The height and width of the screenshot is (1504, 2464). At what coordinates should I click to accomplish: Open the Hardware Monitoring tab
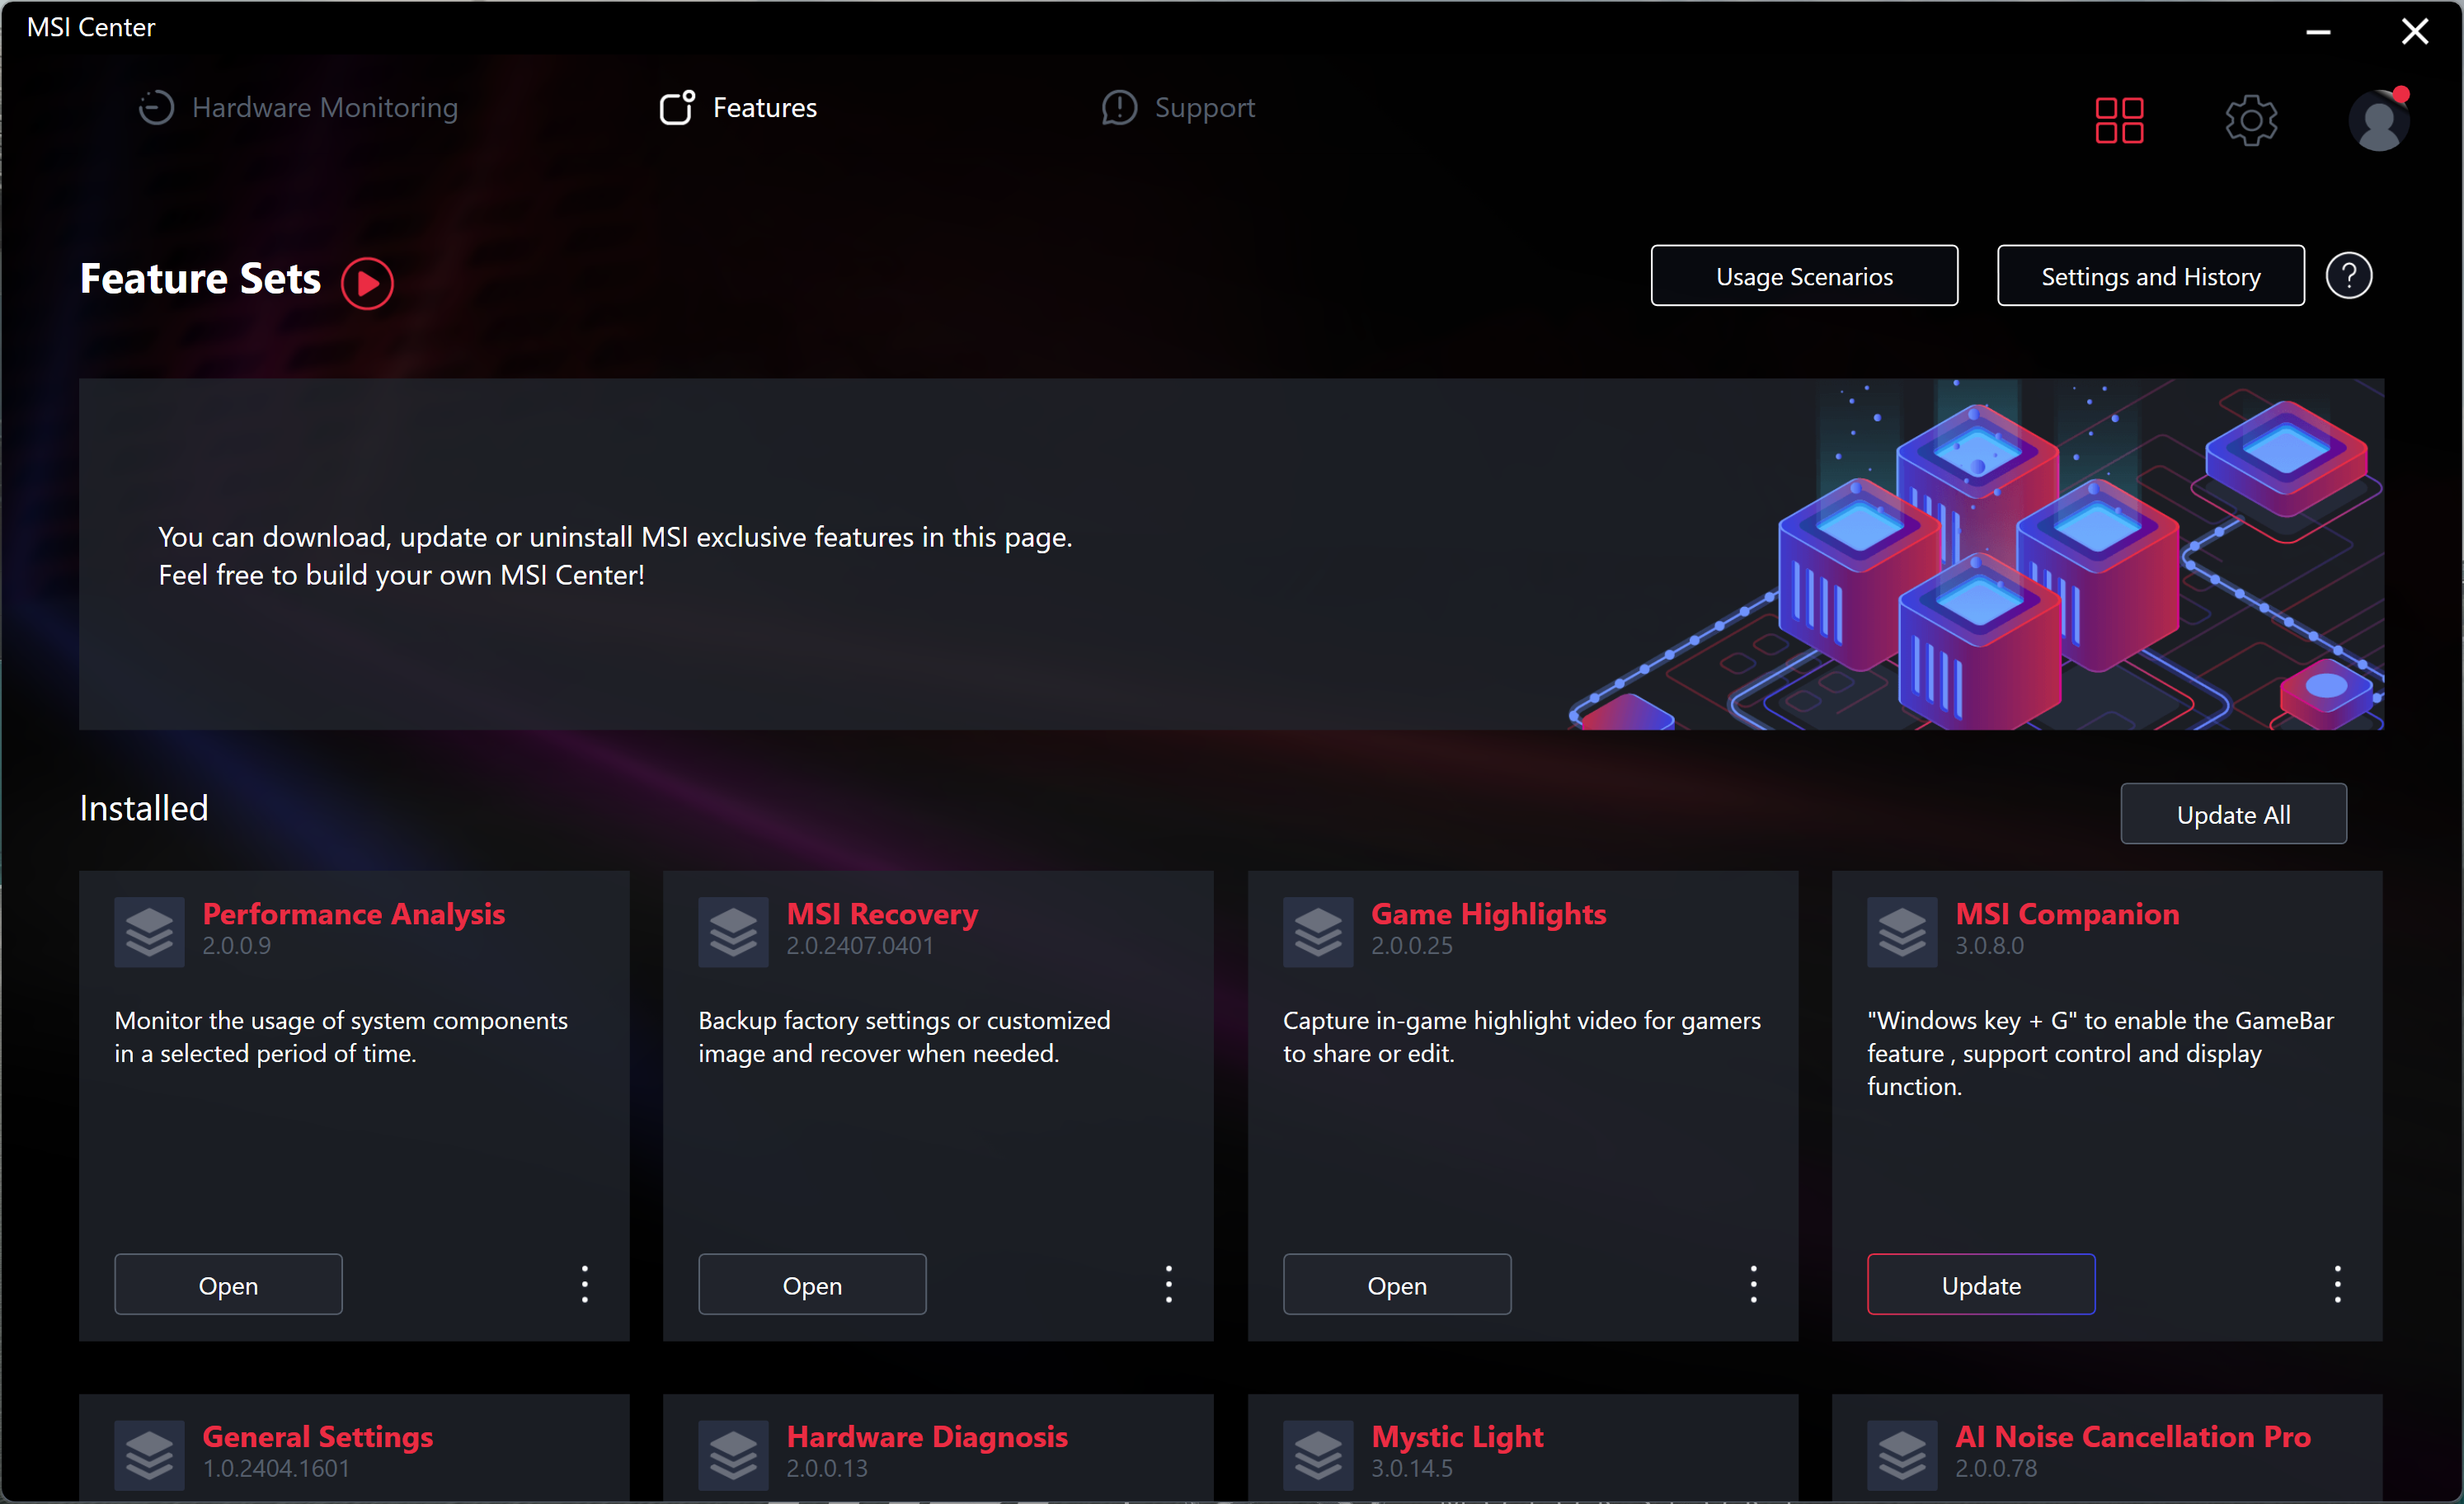coord(298,107)
